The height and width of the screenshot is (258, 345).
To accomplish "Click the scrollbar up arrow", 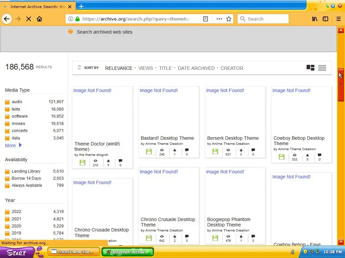I will 341,30.
